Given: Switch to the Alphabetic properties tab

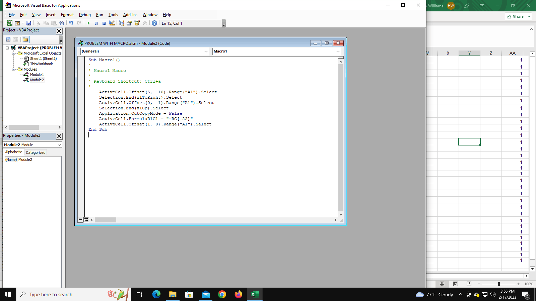Looking at the screenshot, I should point(14,152).
